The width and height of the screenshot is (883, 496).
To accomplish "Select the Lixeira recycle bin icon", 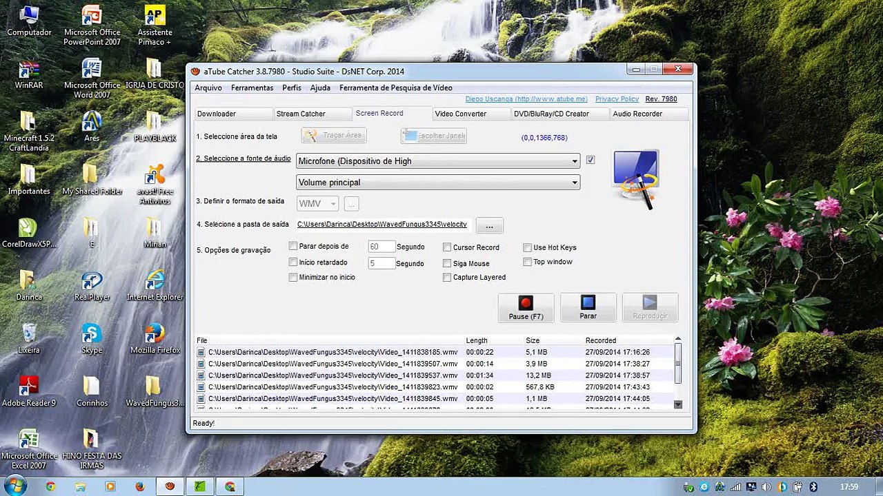I will pyautogui.click(x=29, y=339).
